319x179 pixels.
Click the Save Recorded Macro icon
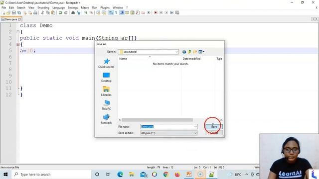click(177, 12)
